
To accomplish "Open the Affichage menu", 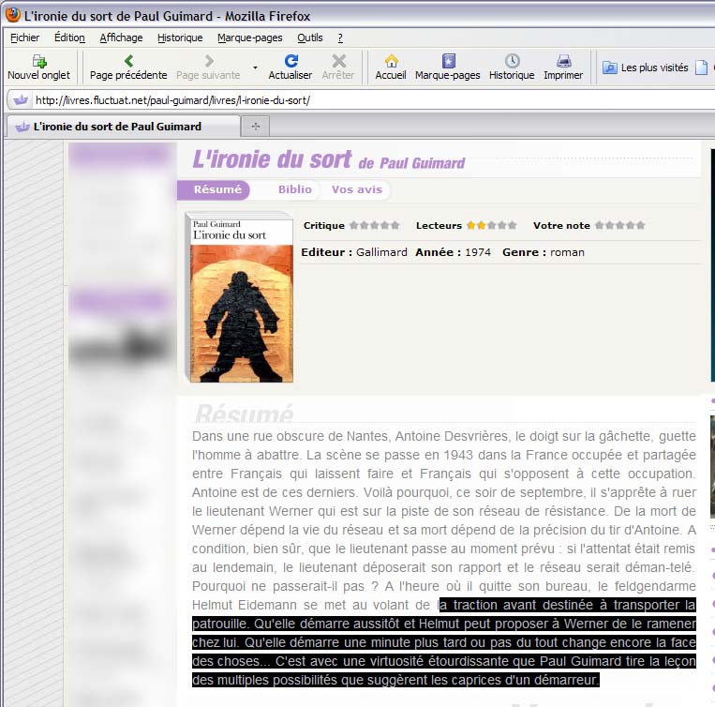I will [x=121, y=38].
